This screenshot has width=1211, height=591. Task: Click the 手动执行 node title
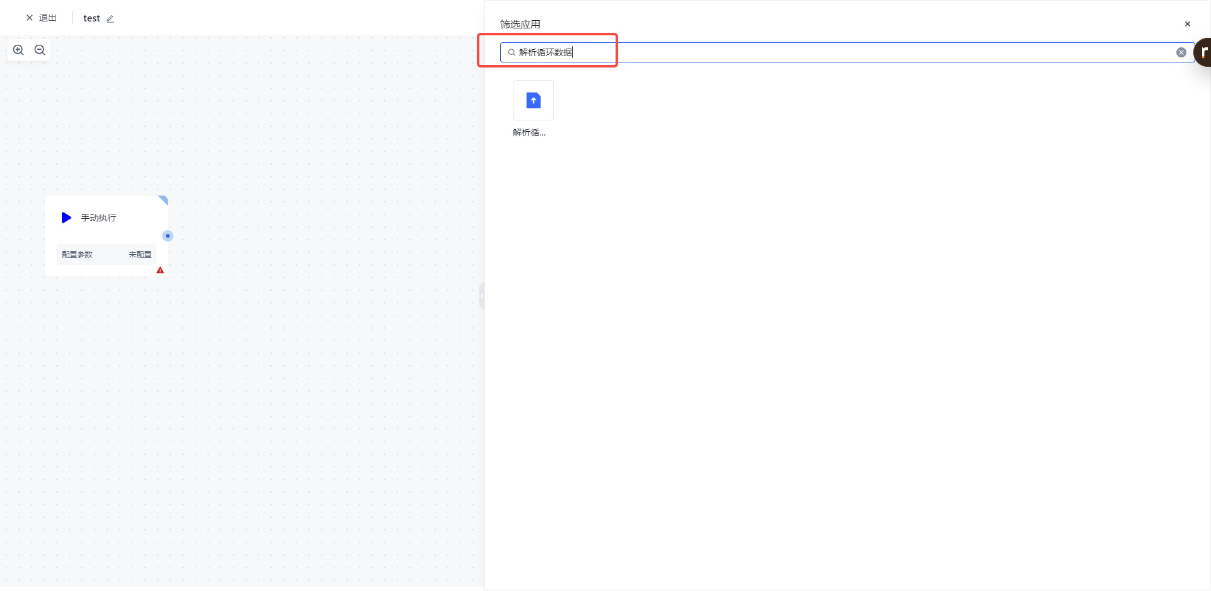click(x=98, y=218)
